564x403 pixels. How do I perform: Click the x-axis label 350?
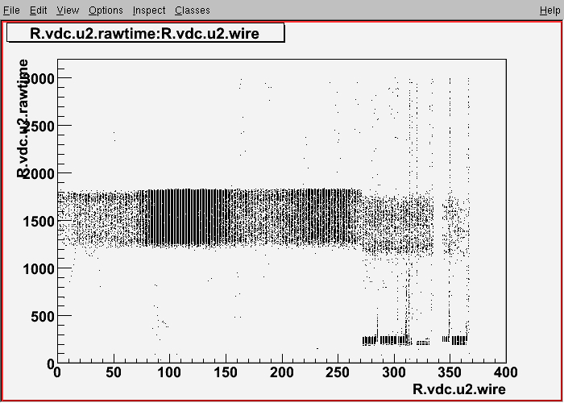[450, 372]
